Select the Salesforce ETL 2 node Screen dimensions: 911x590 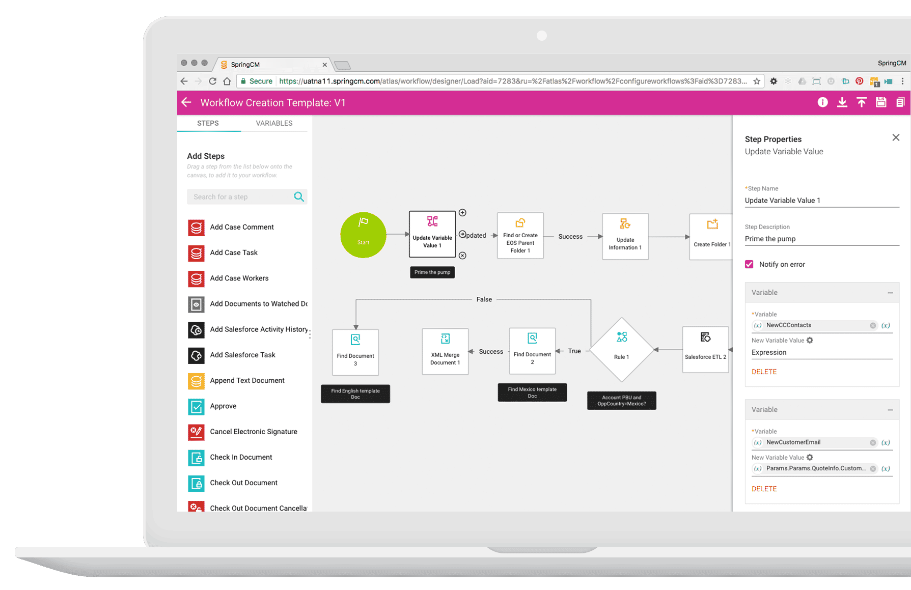pos(705,350)
